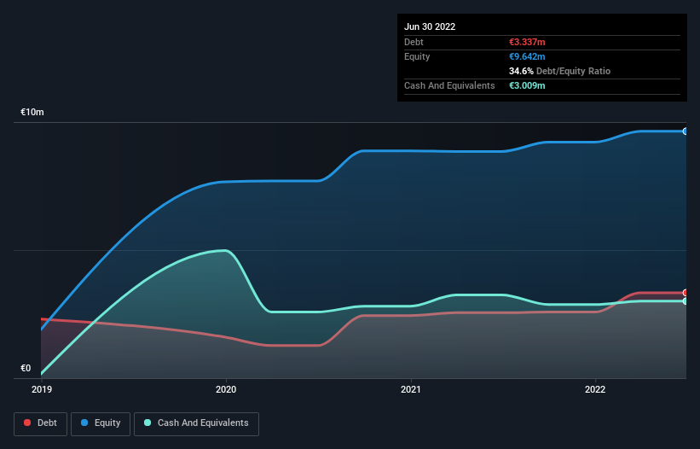Select the teal Cash endpoint marker
The height and width of the screenshot is (449, 700).
685,301
